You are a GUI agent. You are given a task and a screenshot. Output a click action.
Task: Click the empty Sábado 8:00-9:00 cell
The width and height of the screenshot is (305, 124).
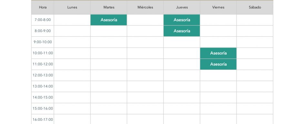pos(255,31)
